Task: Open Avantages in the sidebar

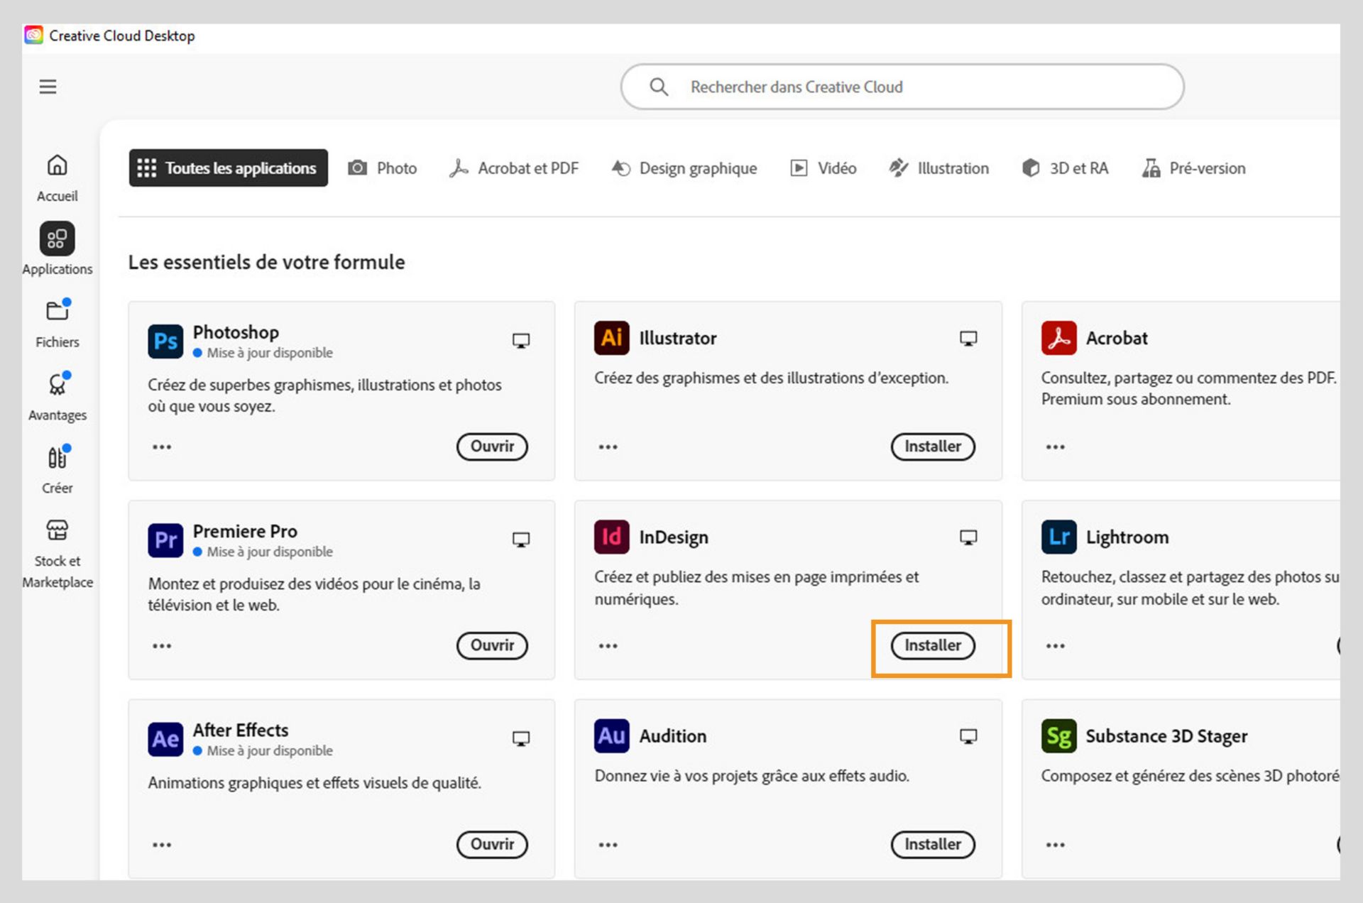Action: pos(57,385)
